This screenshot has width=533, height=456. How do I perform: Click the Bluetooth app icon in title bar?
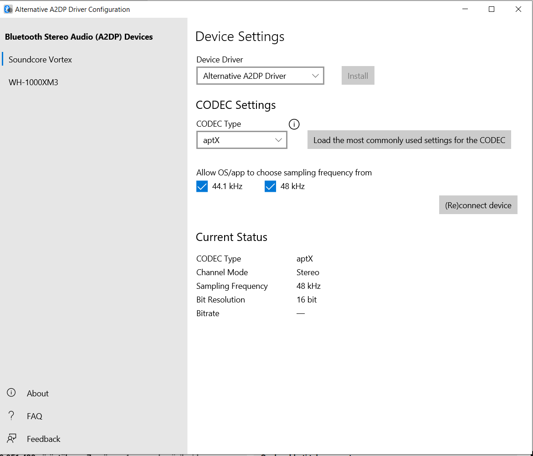tap(8, 9)
